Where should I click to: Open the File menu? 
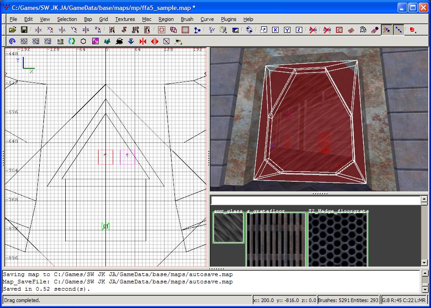point(13,19)
